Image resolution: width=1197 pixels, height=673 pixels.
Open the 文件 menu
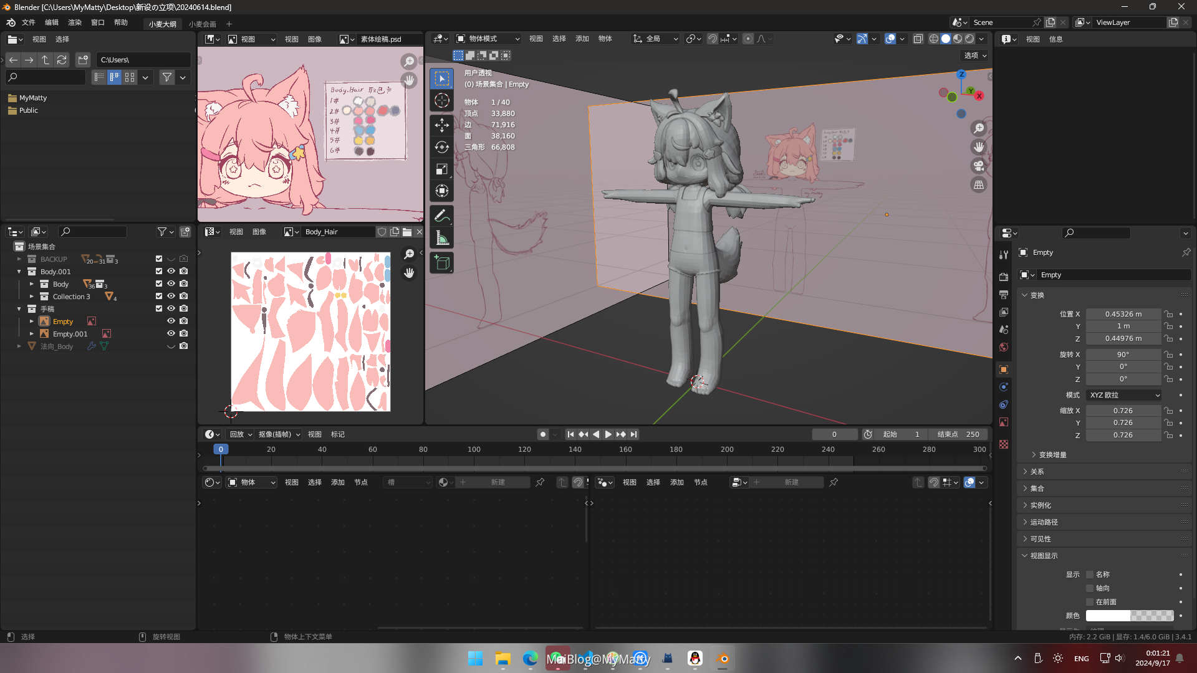pyautogui.click(x=29, y=22)
